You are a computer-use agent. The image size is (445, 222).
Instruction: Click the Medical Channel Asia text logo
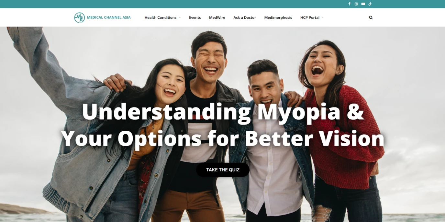pos(109,17)
